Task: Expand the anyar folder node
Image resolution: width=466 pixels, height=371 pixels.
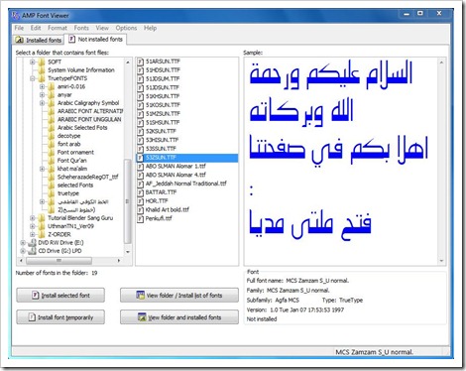Action: click(42, 95)
